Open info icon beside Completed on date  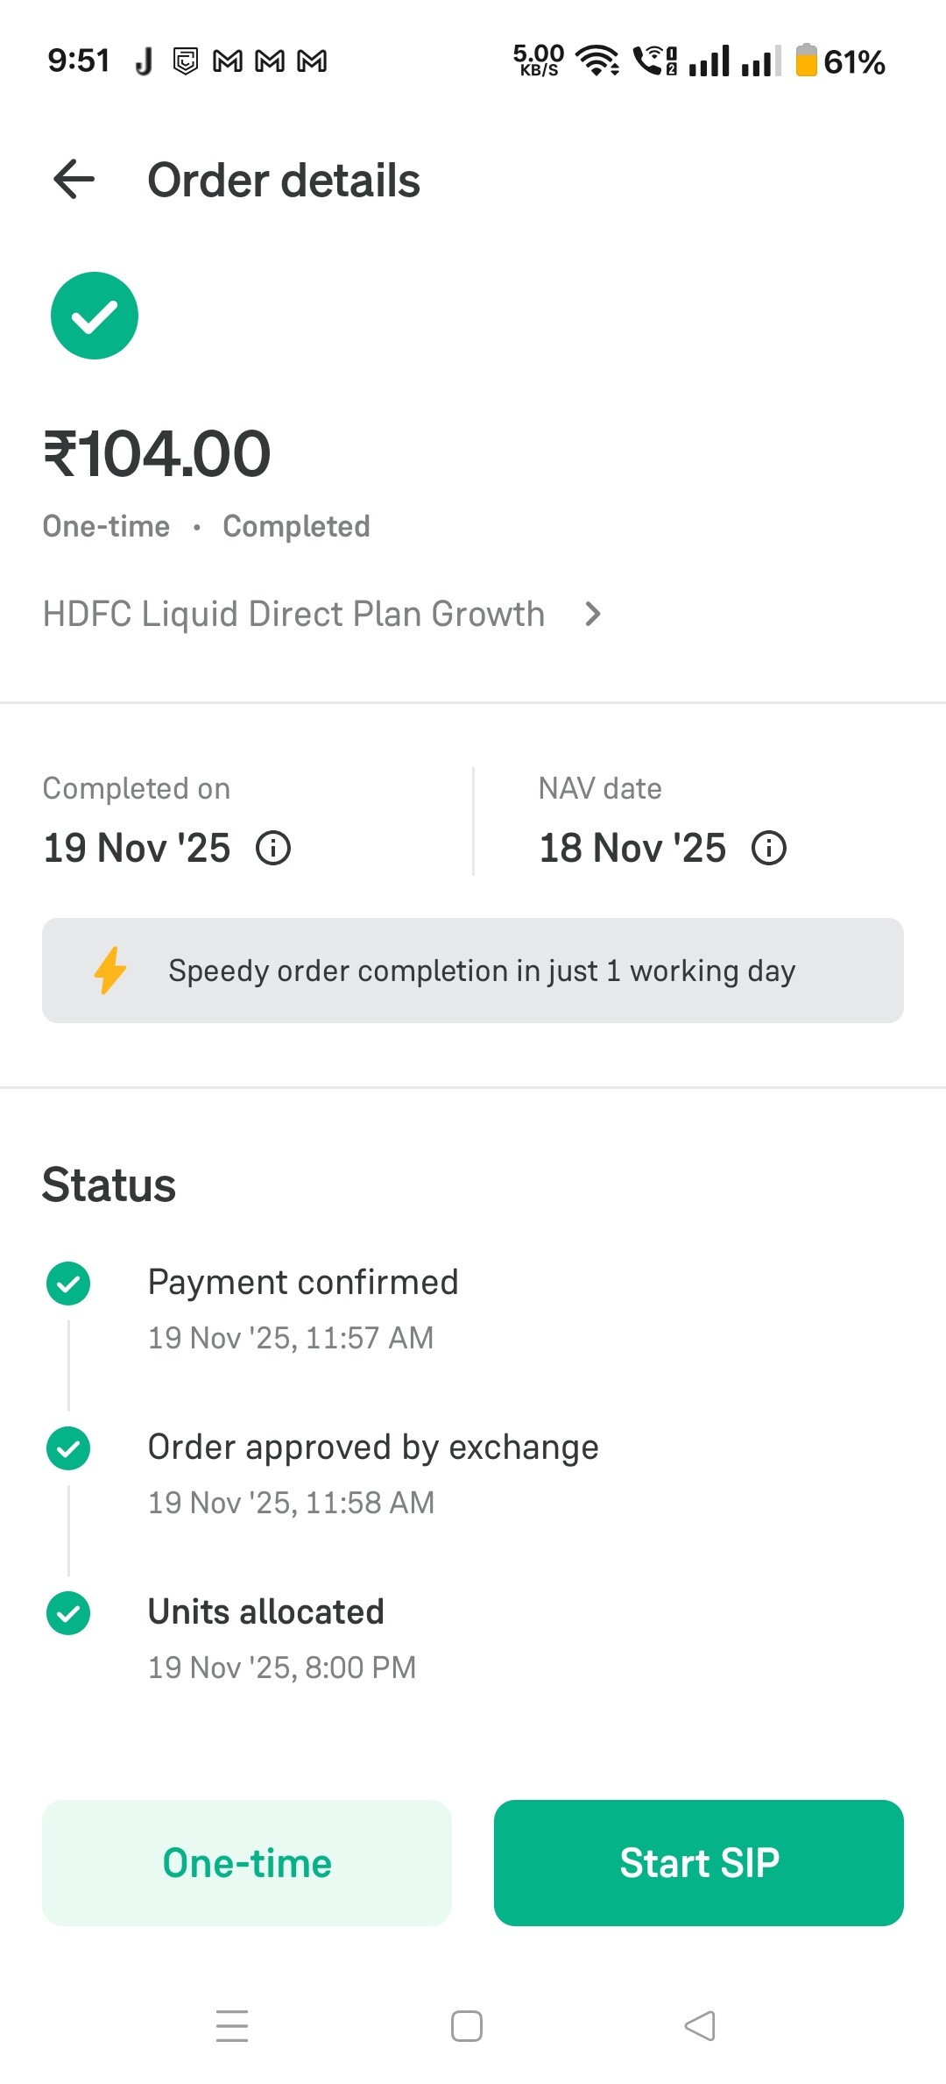coord(273,849)
